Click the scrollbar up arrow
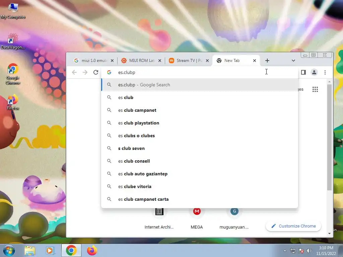 point(330,82)
